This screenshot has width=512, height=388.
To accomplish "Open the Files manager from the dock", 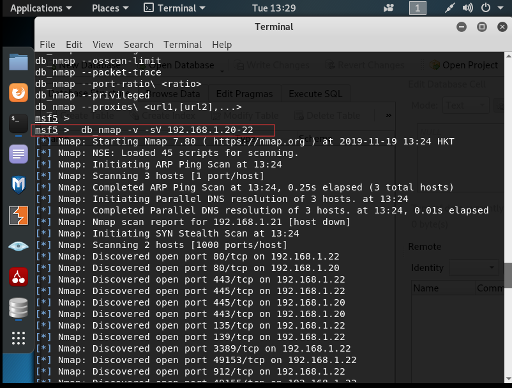I will 19,63.
